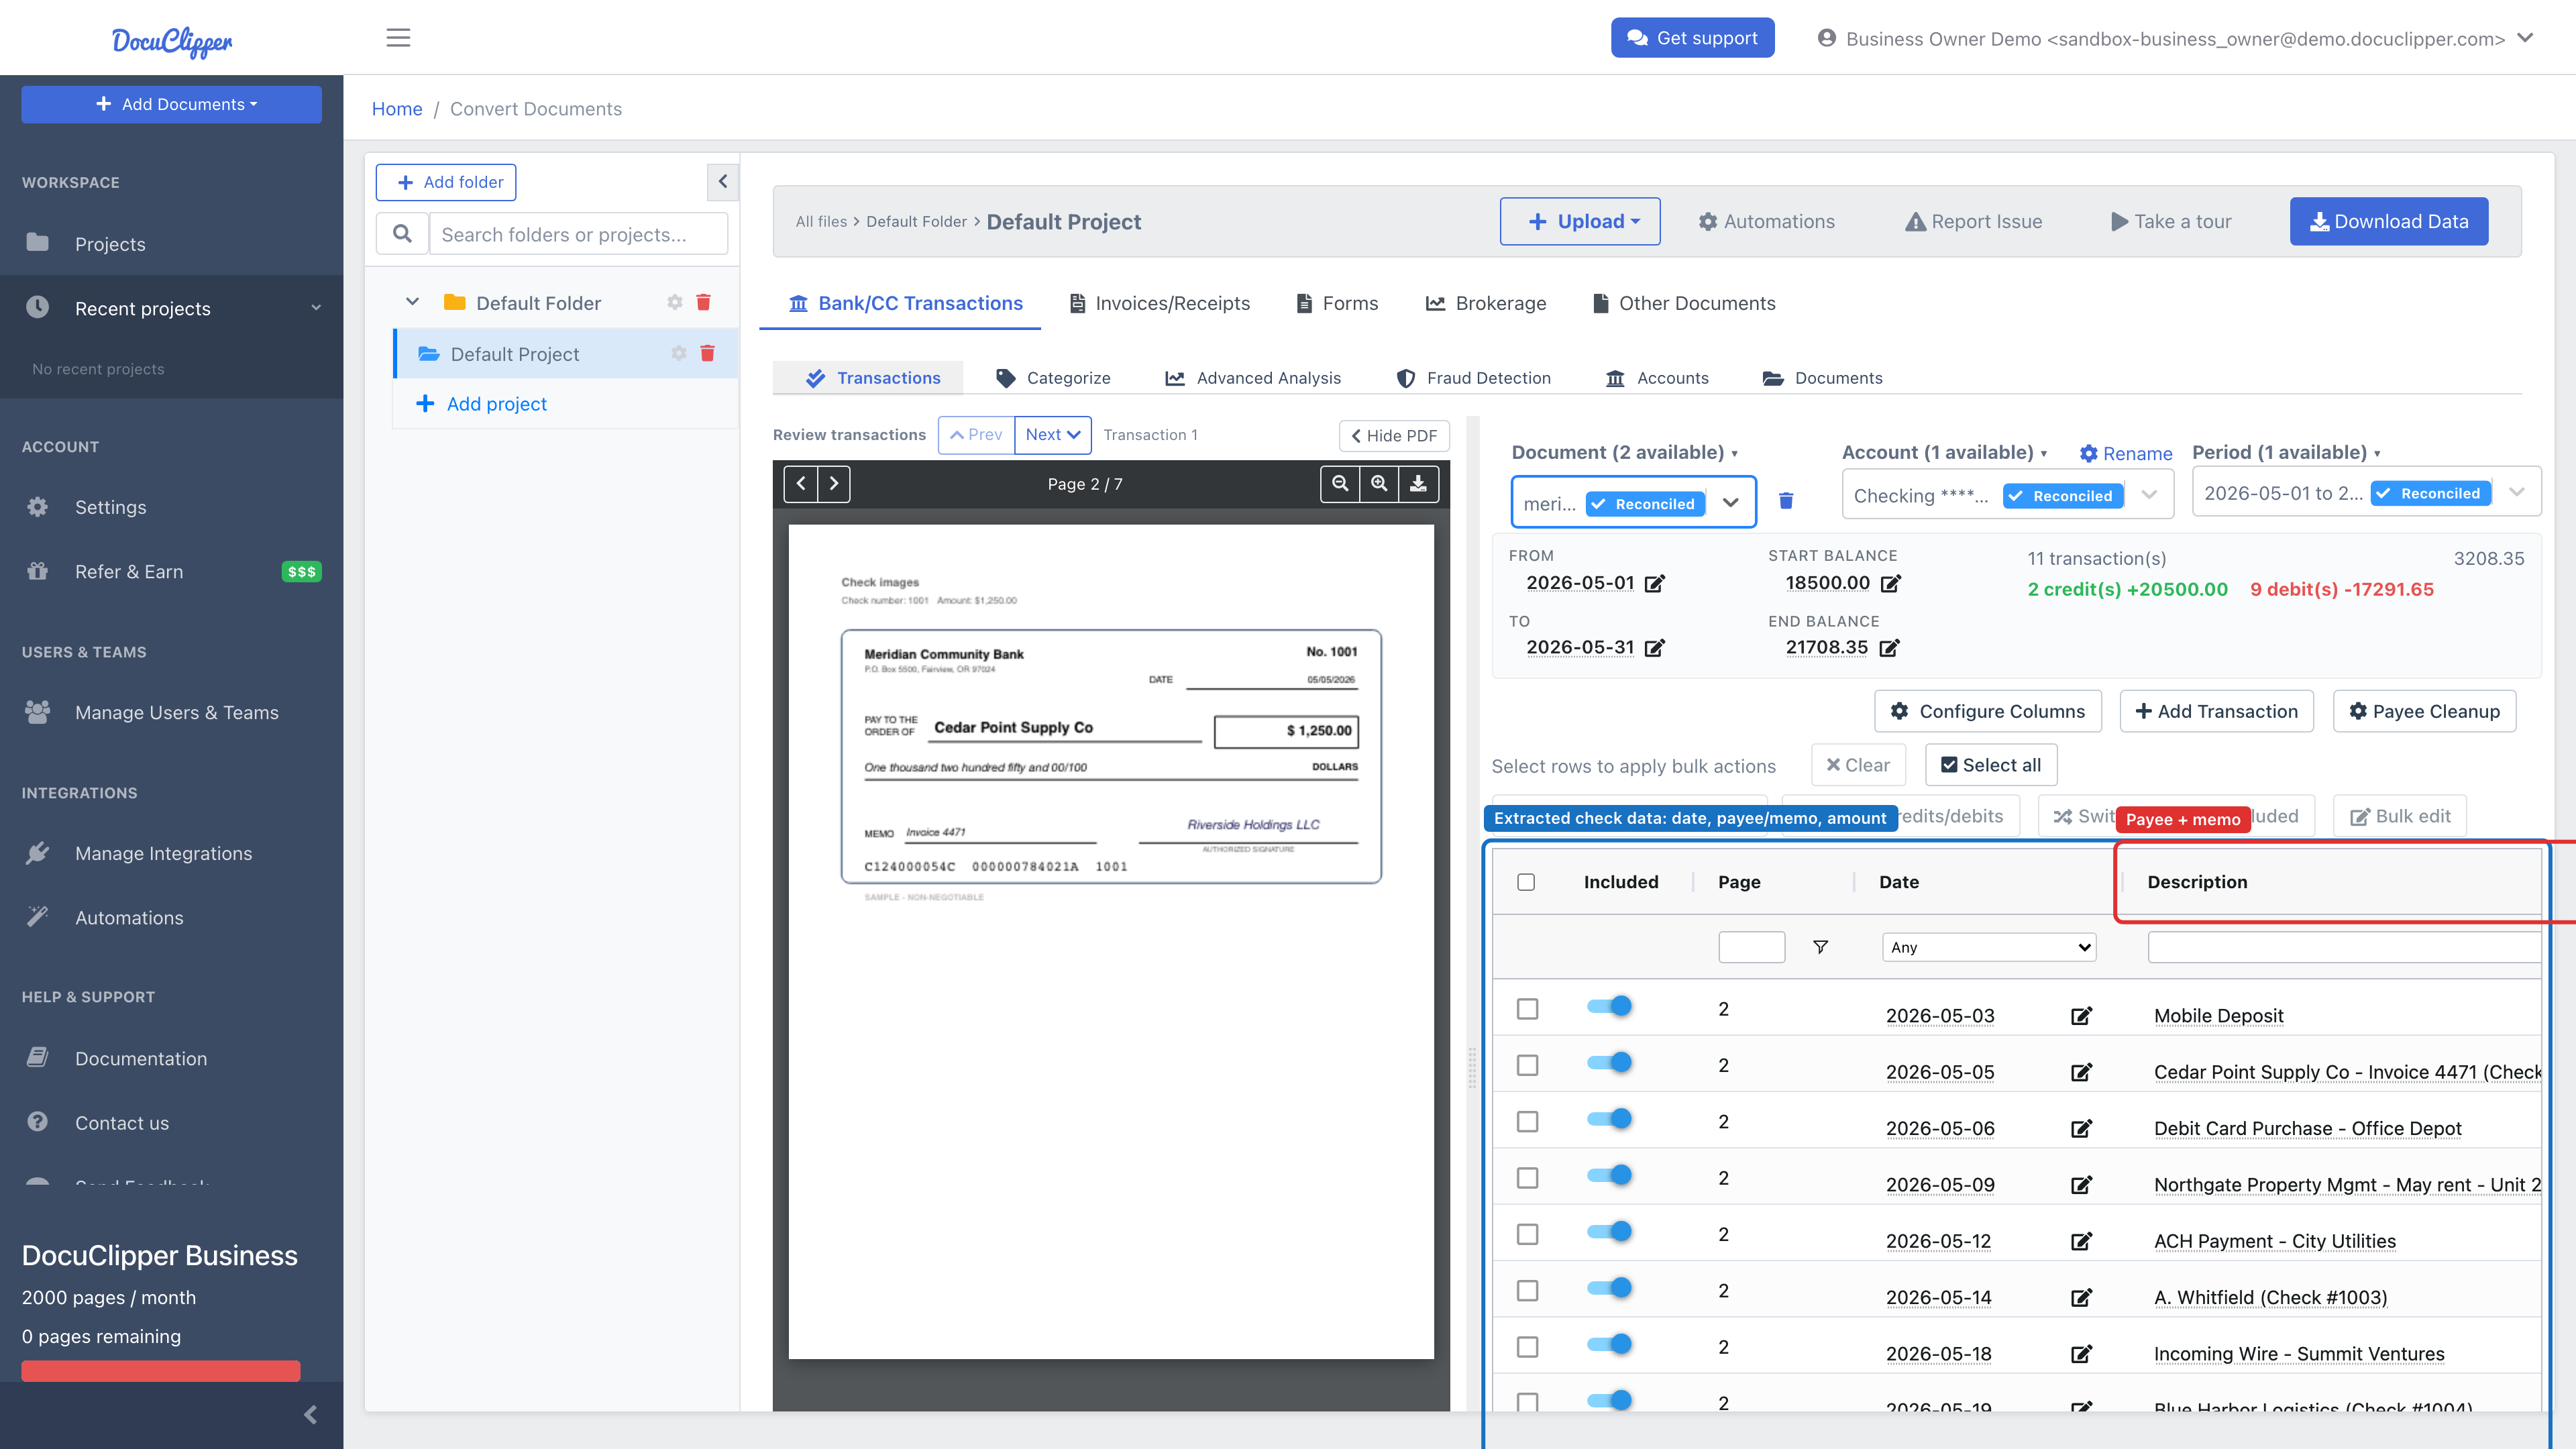Screen dimensions: 2576x1449
Task: Open the Categorize sub-tab
Action: coord(1053,378)
